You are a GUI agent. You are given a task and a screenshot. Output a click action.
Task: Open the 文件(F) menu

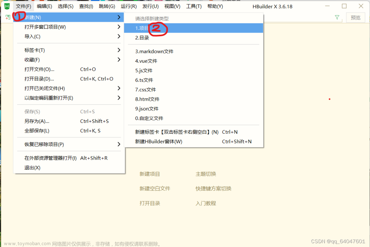point(23,6)
